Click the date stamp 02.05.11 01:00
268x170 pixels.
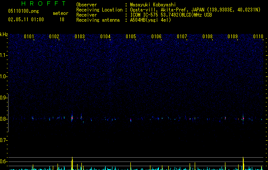point(26,20)
